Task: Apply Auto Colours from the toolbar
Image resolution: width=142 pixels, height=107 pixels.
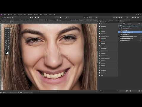Action: [35, 17]
